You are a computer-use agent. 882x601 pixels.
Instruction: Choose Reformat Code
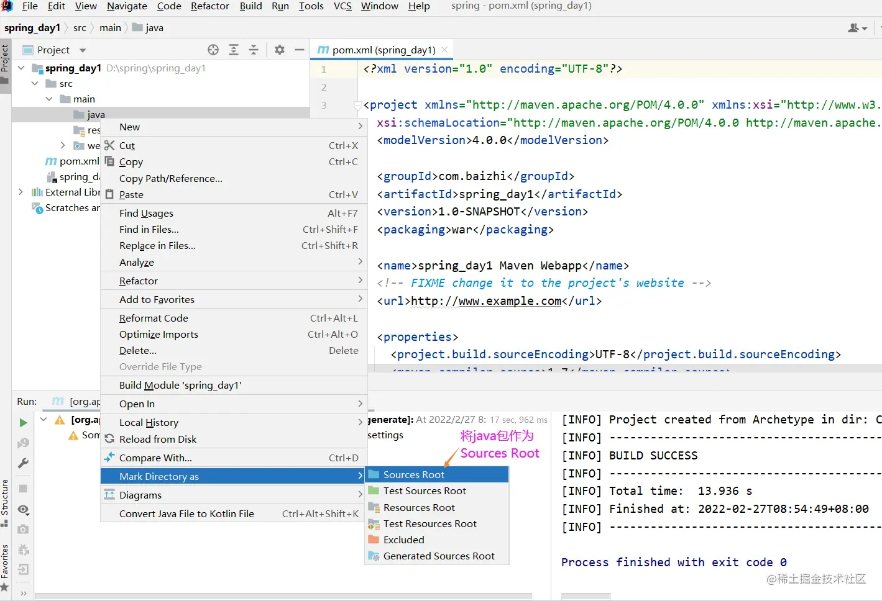point(234,318)
